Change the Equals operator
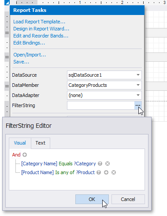The width and height of the screenshot is (167, 216). coord(66,164)
